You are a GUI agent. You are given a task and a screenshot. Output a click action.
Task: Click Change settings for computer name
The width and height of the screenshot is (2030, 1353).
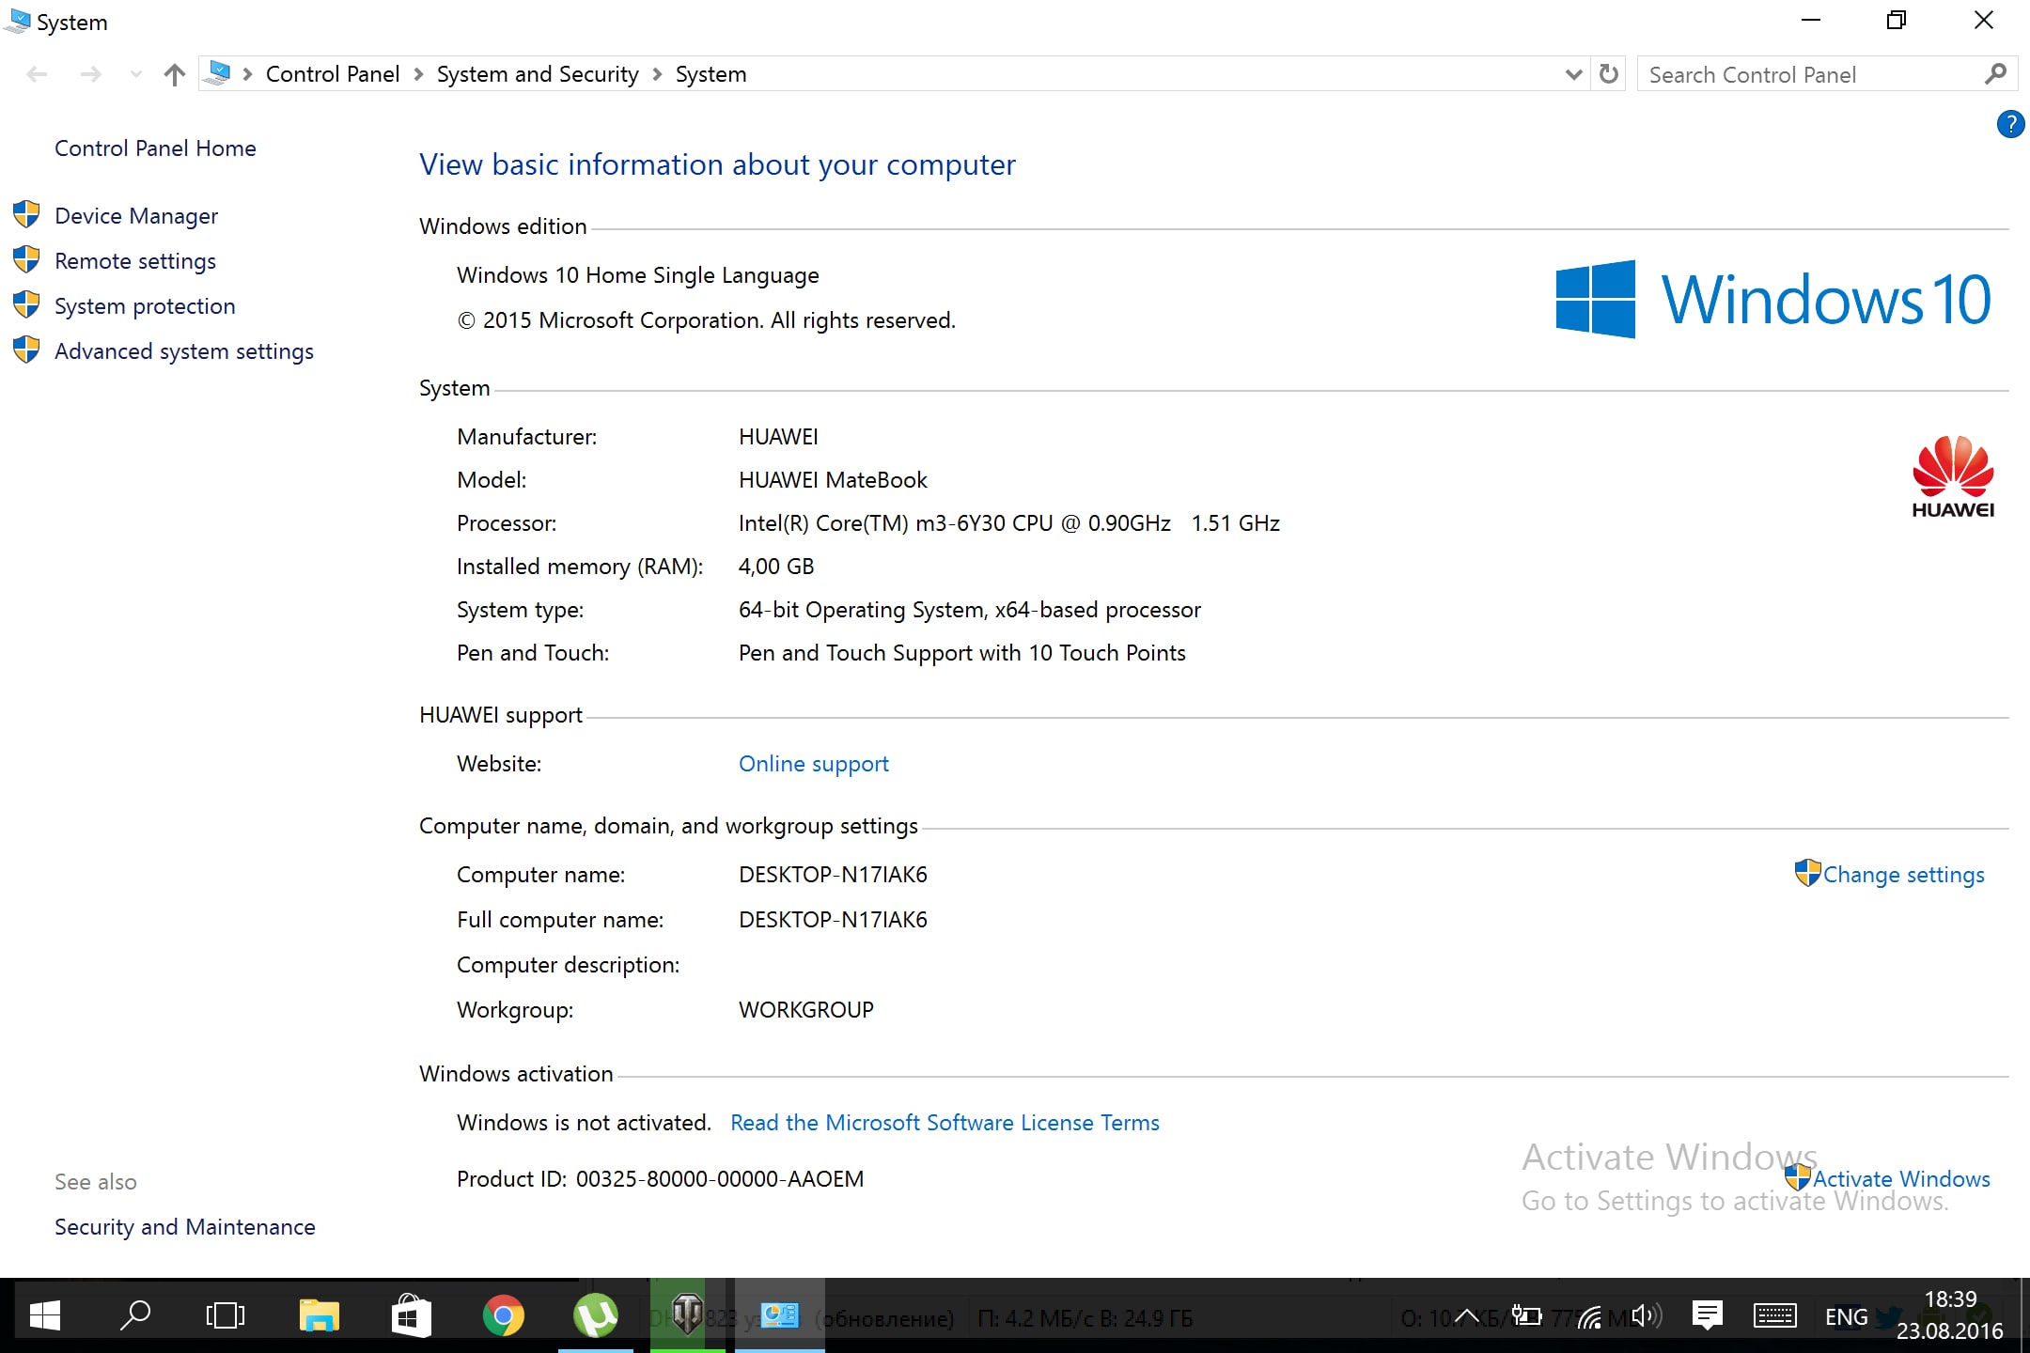click(1904, 875)
